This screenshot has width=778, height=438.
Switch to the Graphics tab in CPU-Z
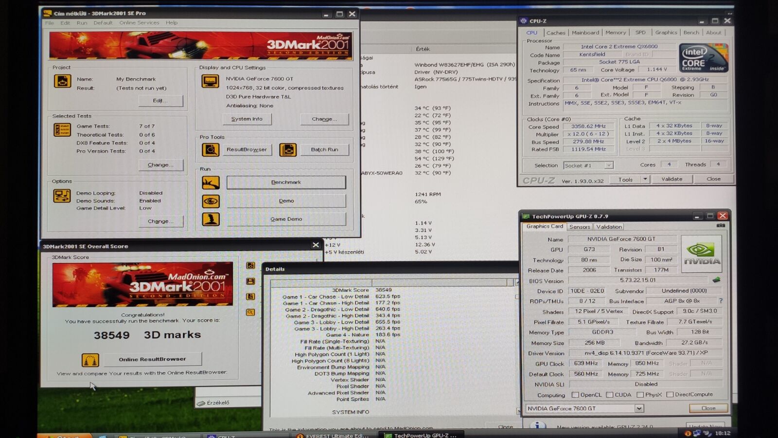pos(666,33)
